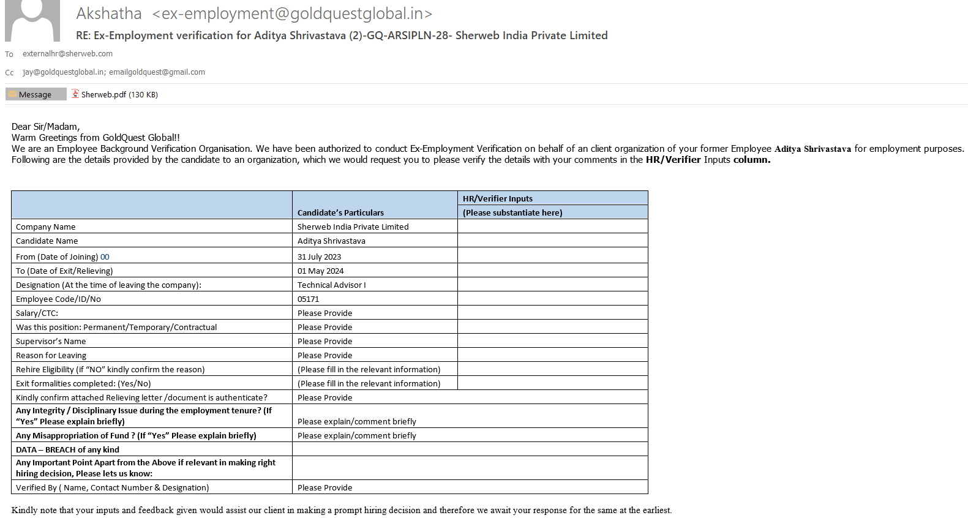Screen dimensions: 968x518
Task: Click 'Kindly confirm attached Relieving letter' row label
Action: [x=141, y=397]
